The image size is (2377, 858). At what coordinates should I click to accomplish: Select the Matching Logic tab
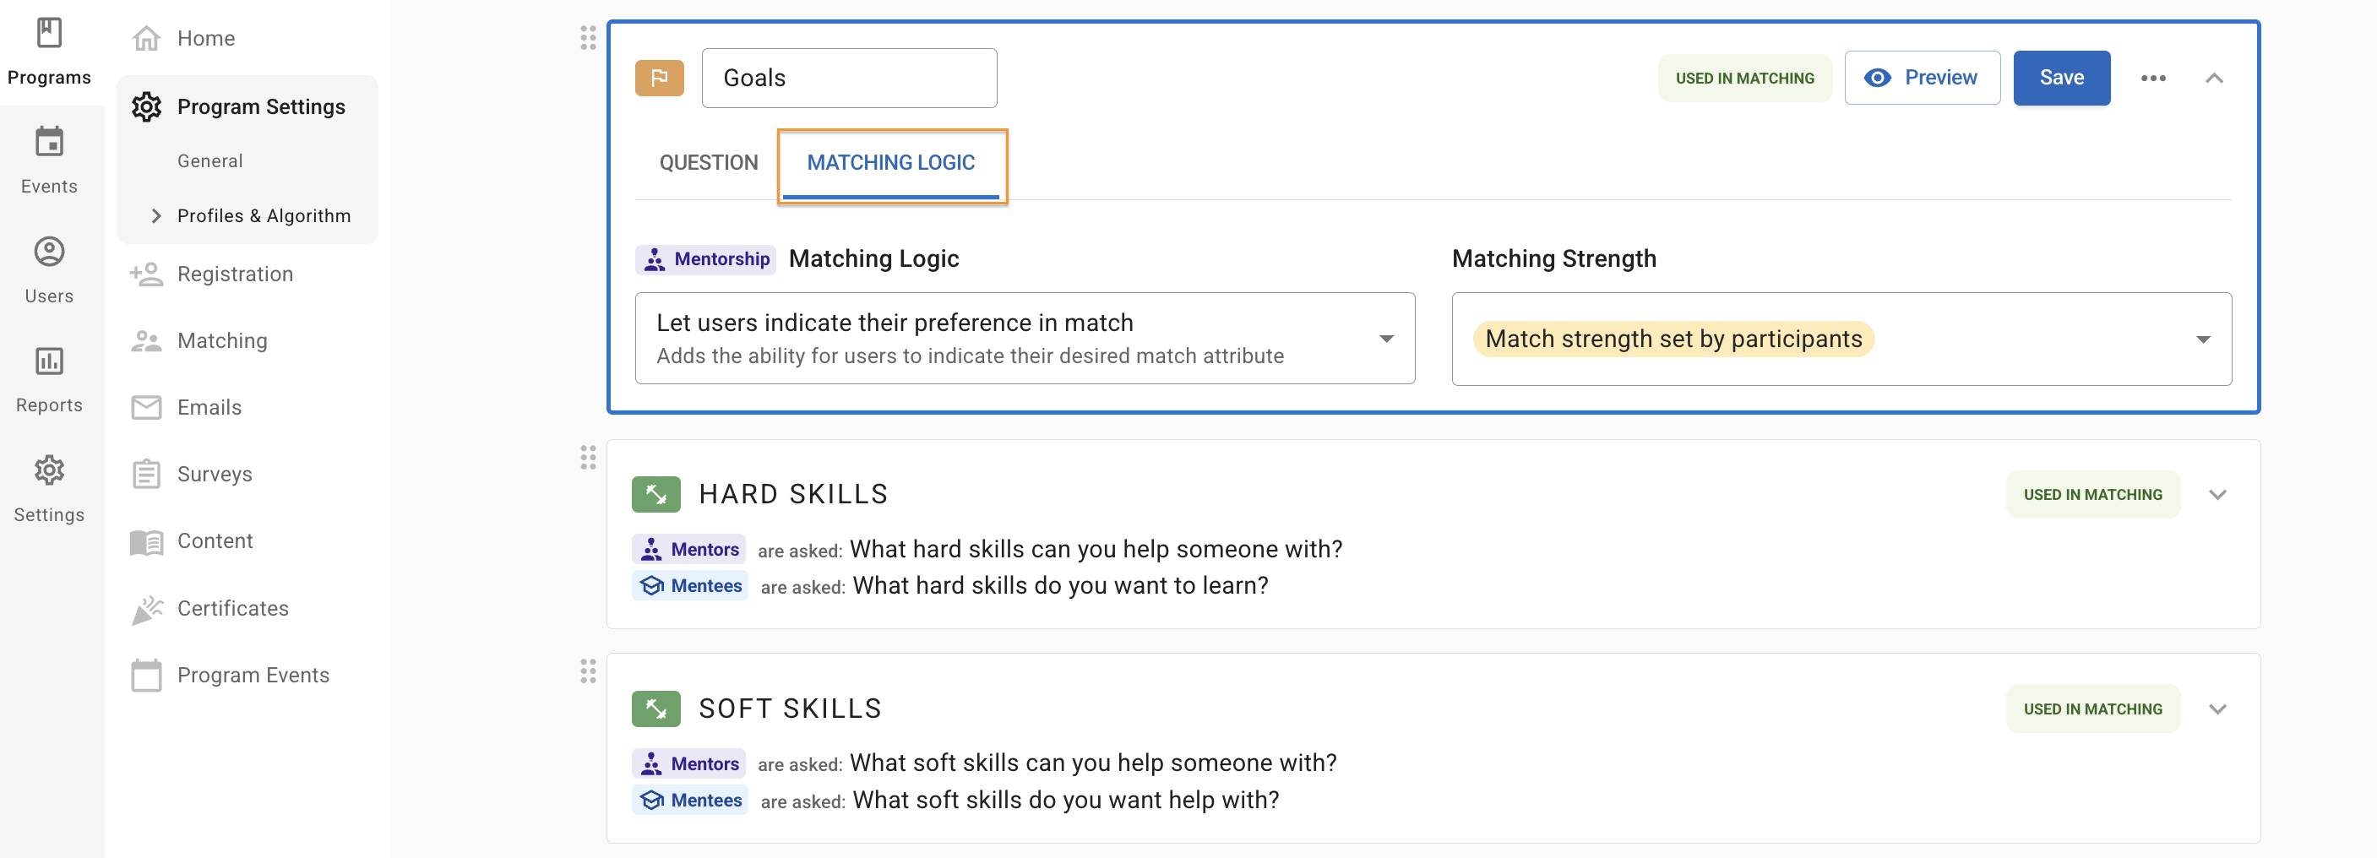coord(890,162)
